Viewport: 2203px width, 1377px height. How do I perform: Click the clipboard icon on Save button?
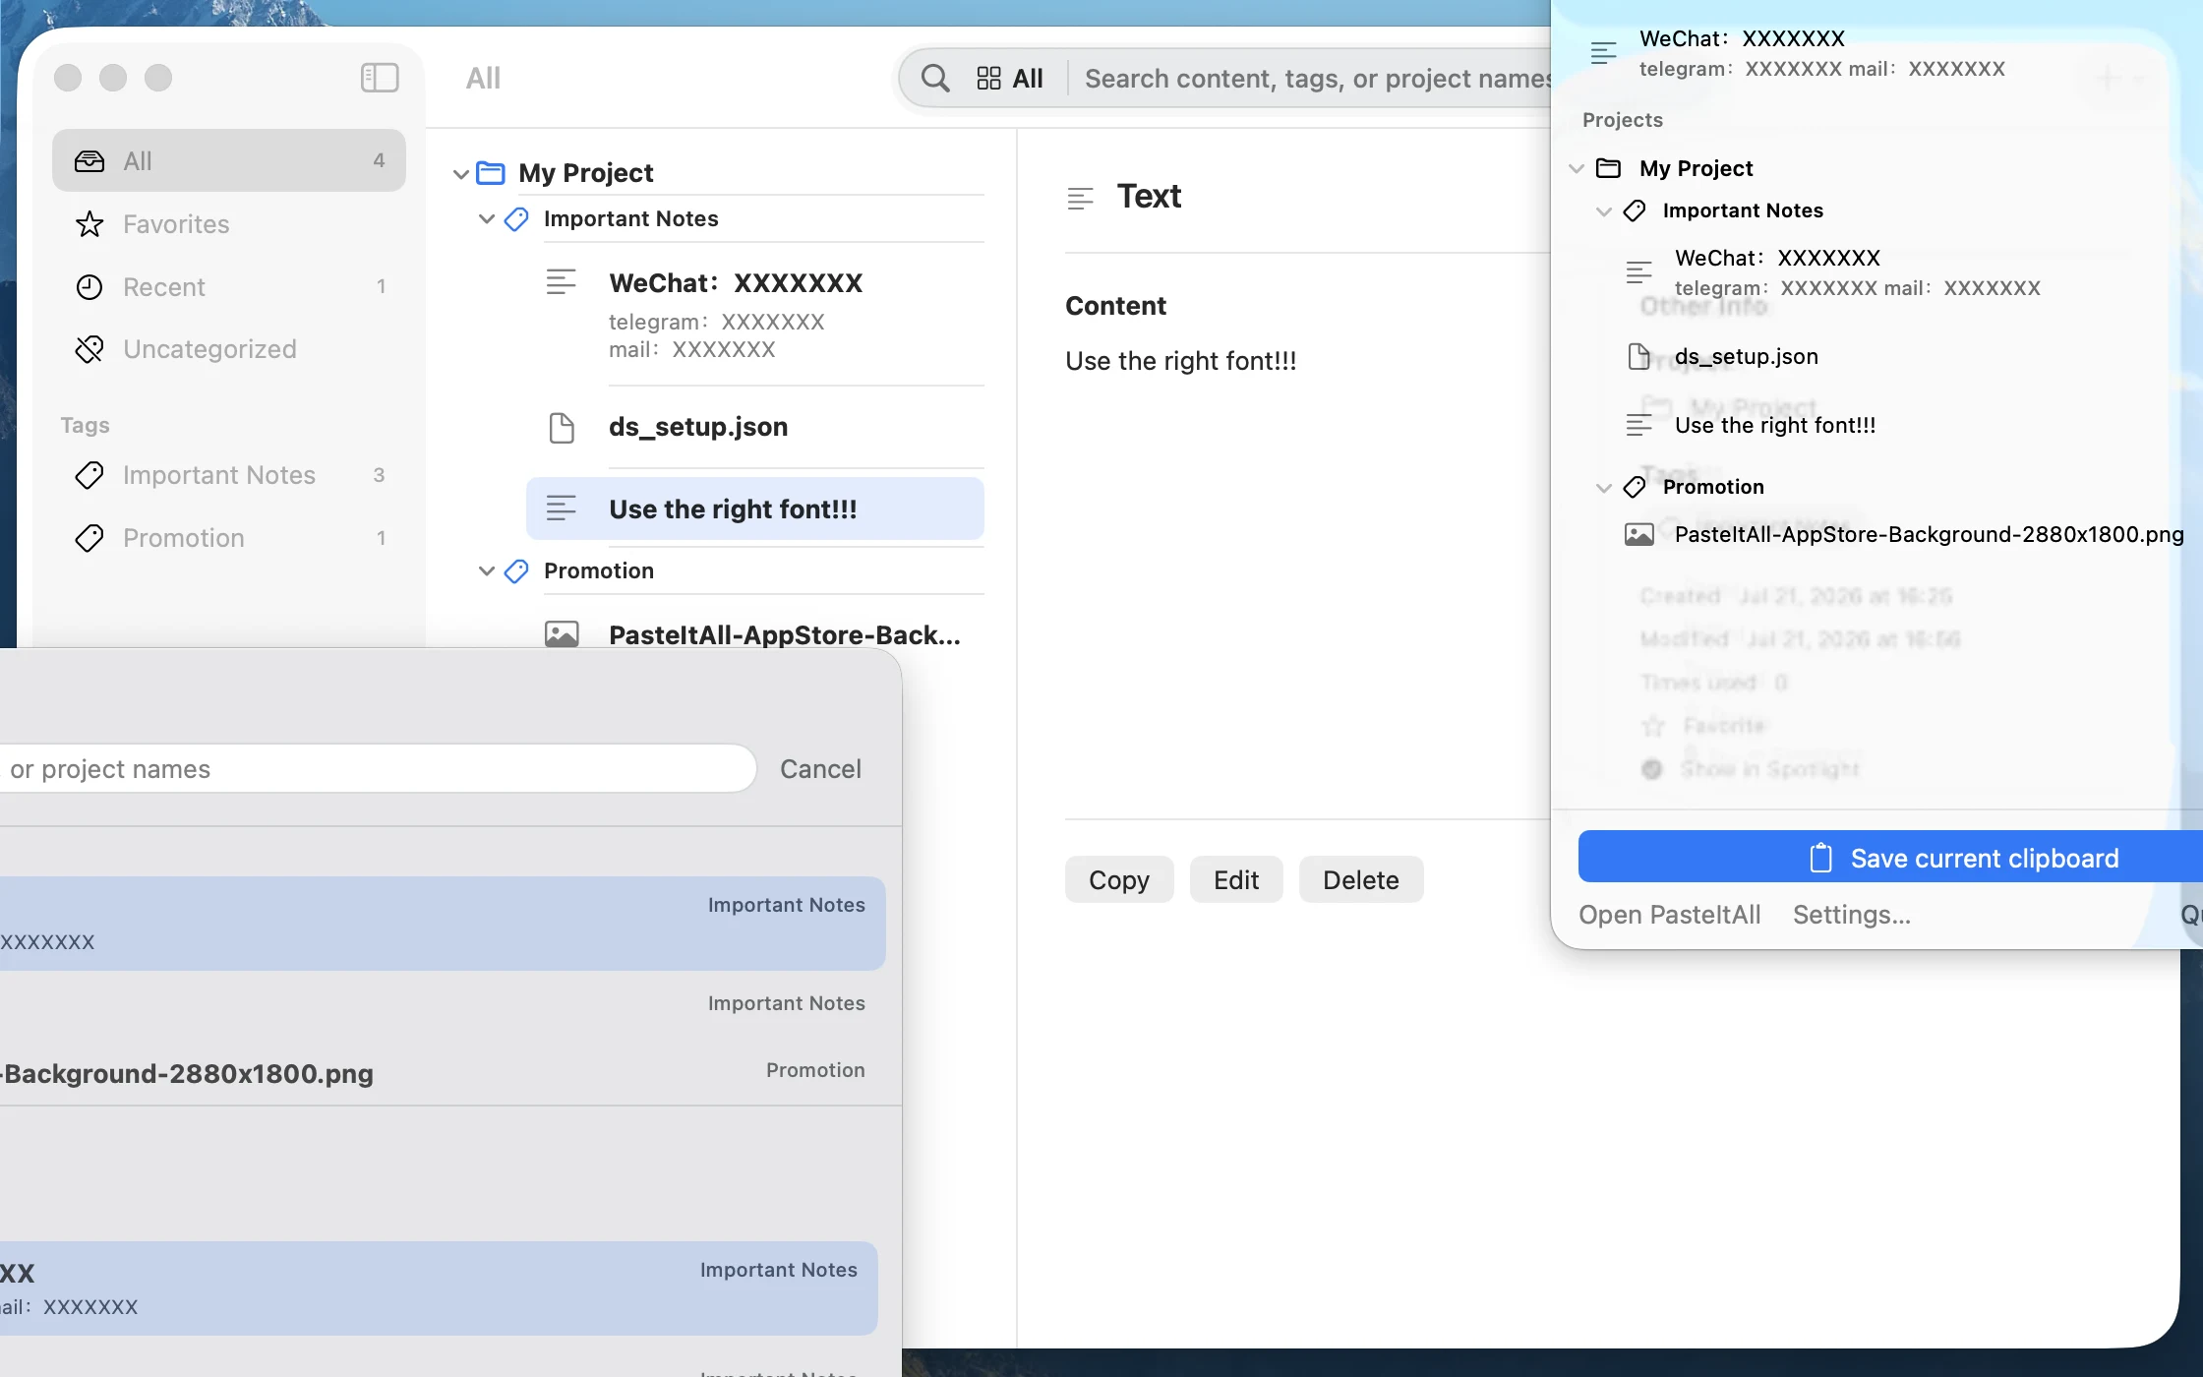(1820, 858)
